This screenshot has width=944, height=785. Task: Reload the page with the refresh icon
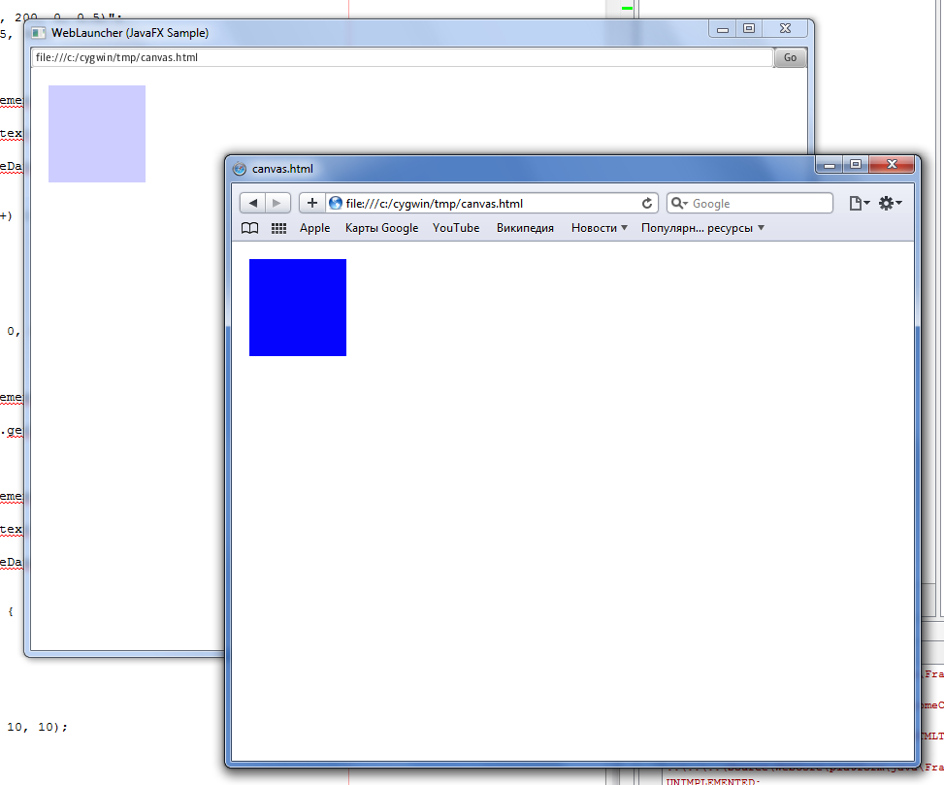click(x=647, y=204)
